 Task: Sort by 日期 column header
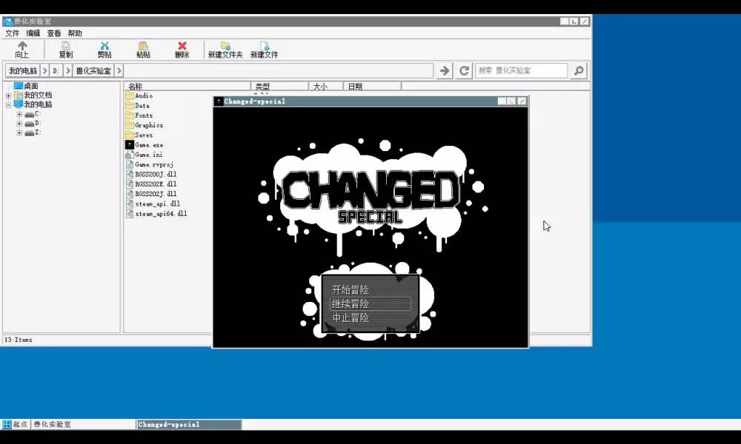373,87
